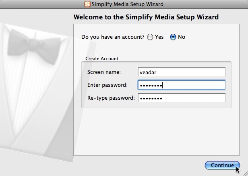Click the Simplify Media icon in title bar
Screen dimensions: 248x176
click(x=87, y=4)
